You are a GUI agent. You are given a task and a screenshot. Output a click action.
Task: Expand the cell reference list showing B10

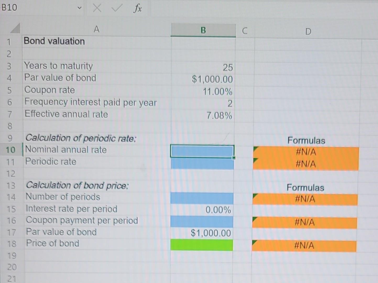(79, 8)
